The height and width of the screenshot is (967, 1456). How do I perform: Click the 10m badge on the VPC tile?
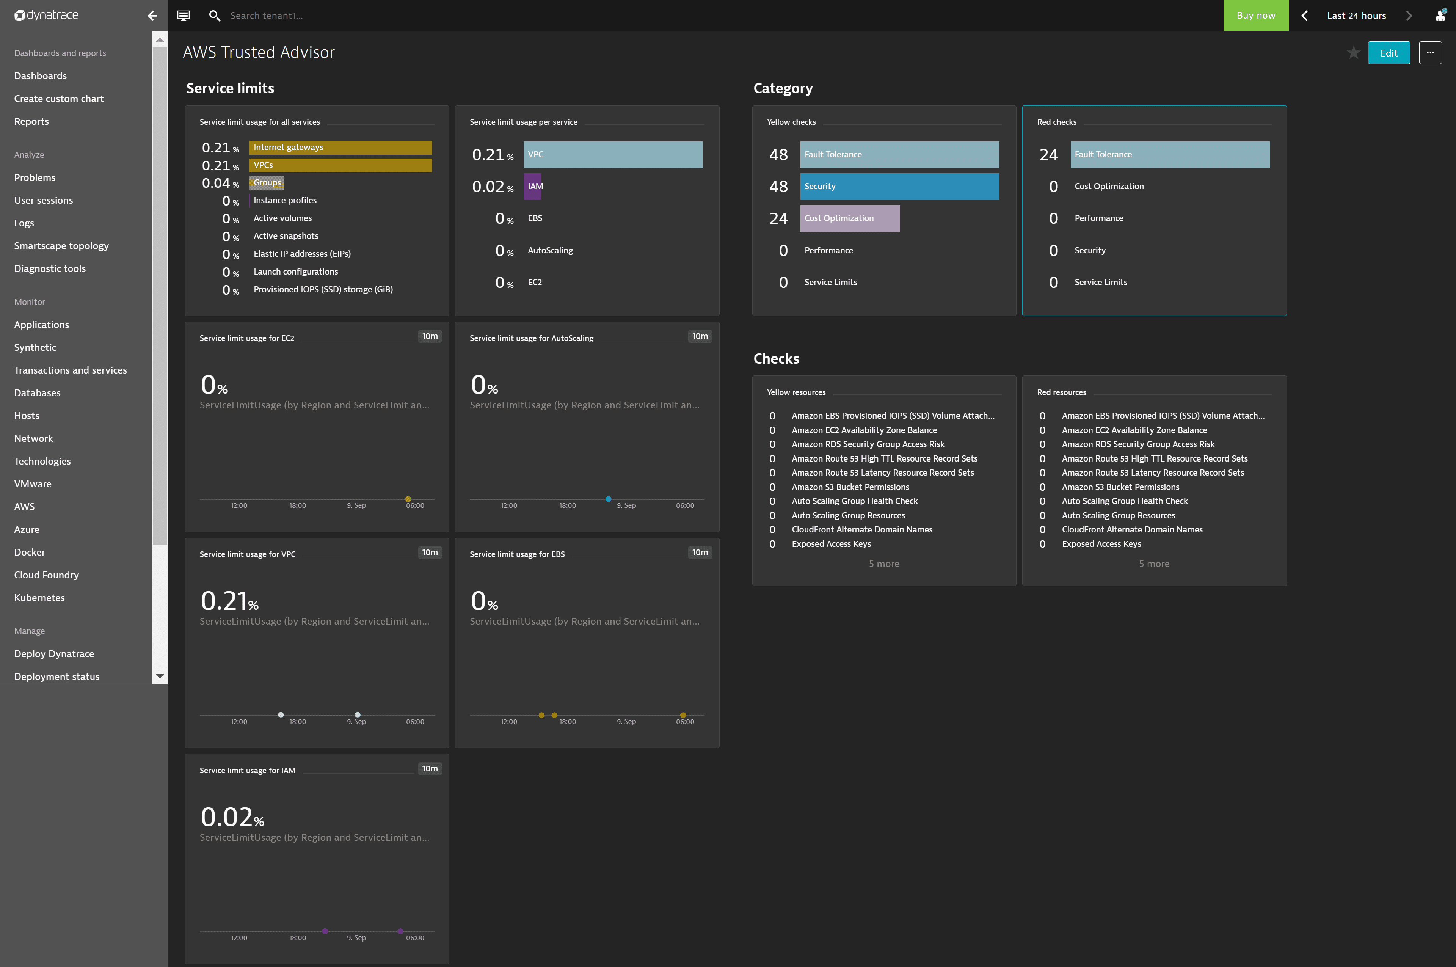click(x=430, y=553)
